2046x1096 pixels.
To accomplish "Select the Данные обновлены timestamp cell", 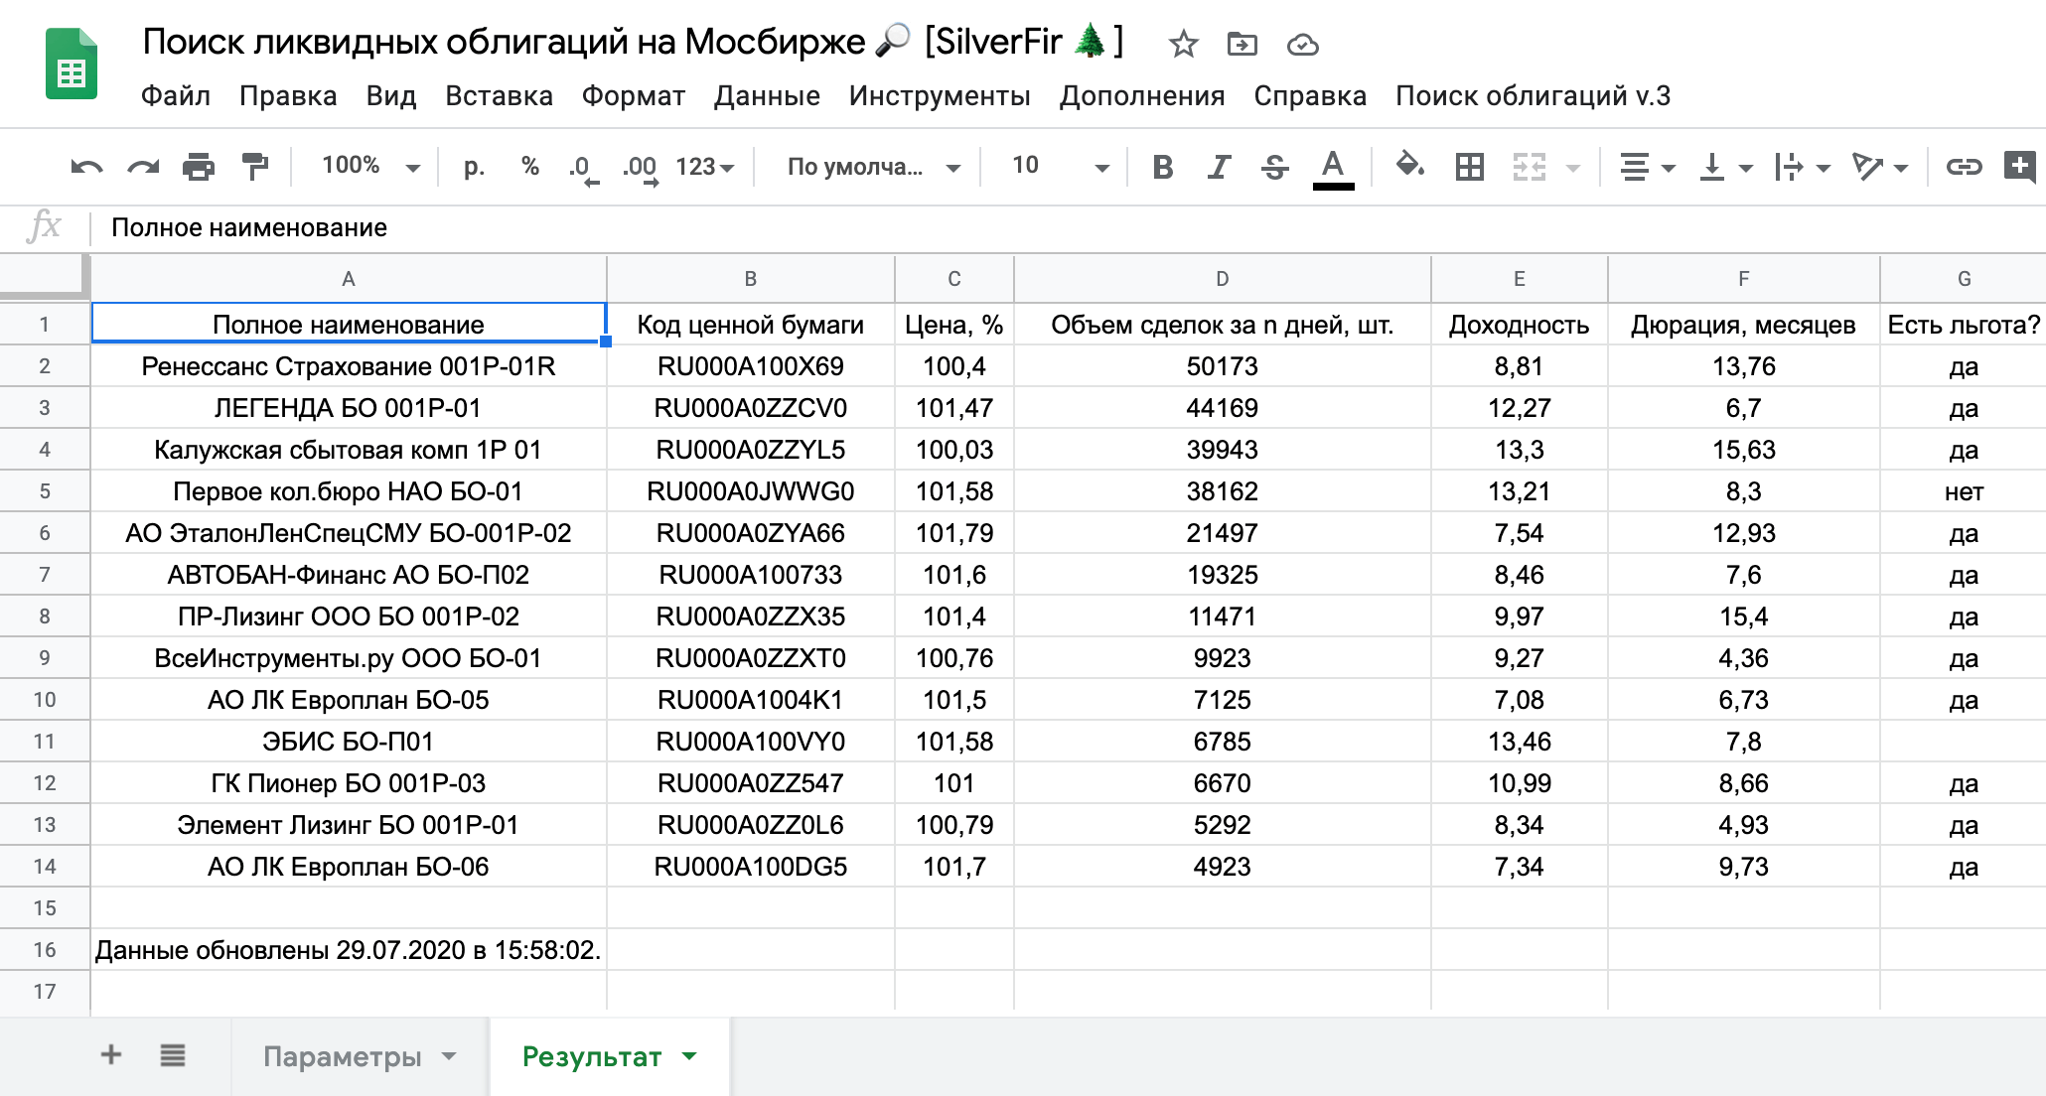I will click(x=349, y=950).
